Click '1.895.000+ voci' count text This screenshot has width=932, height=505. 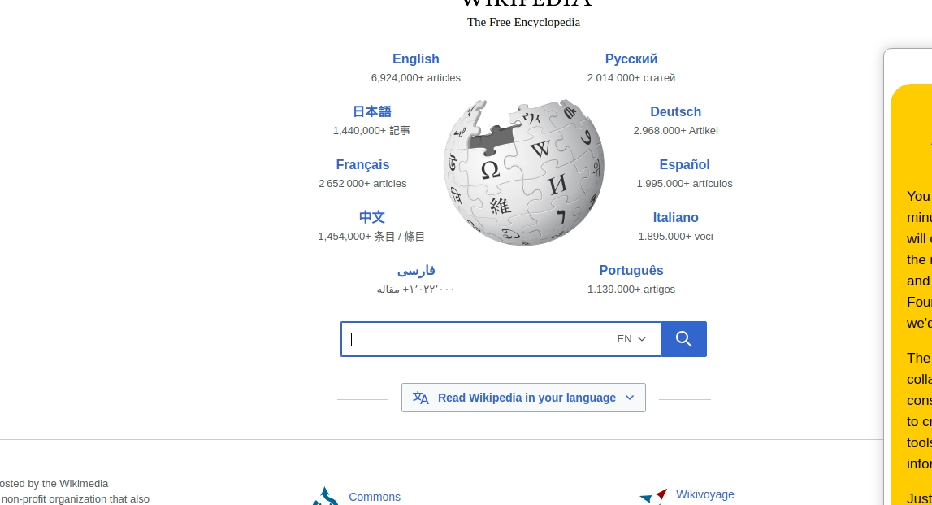pos(676,237)
